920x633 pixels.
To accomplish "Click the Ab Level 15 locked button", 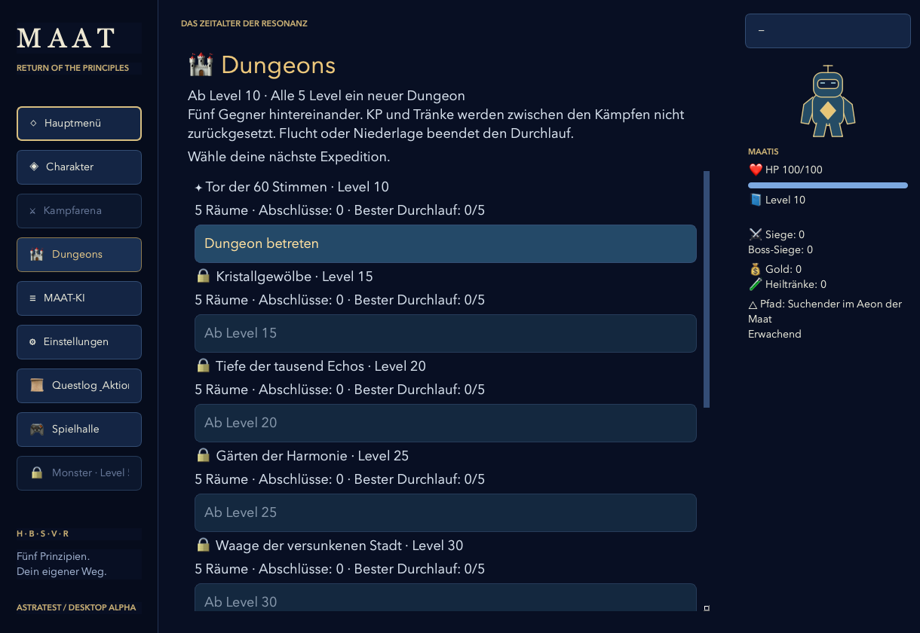I will (x=446, y=334).
